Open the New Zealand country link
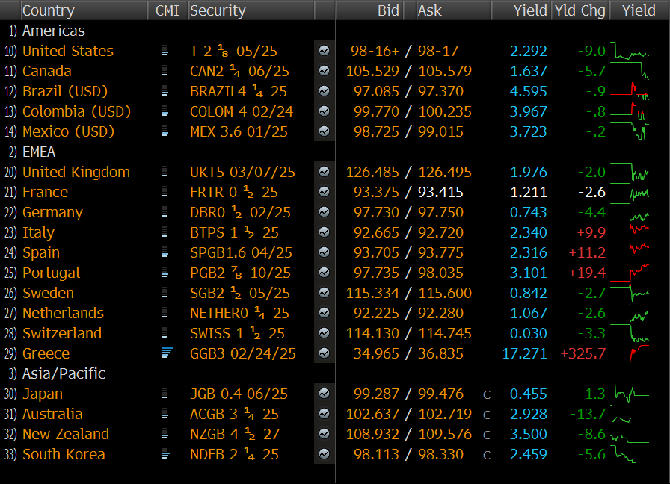This screenshot has width=670, height=484. pos(66,434)
